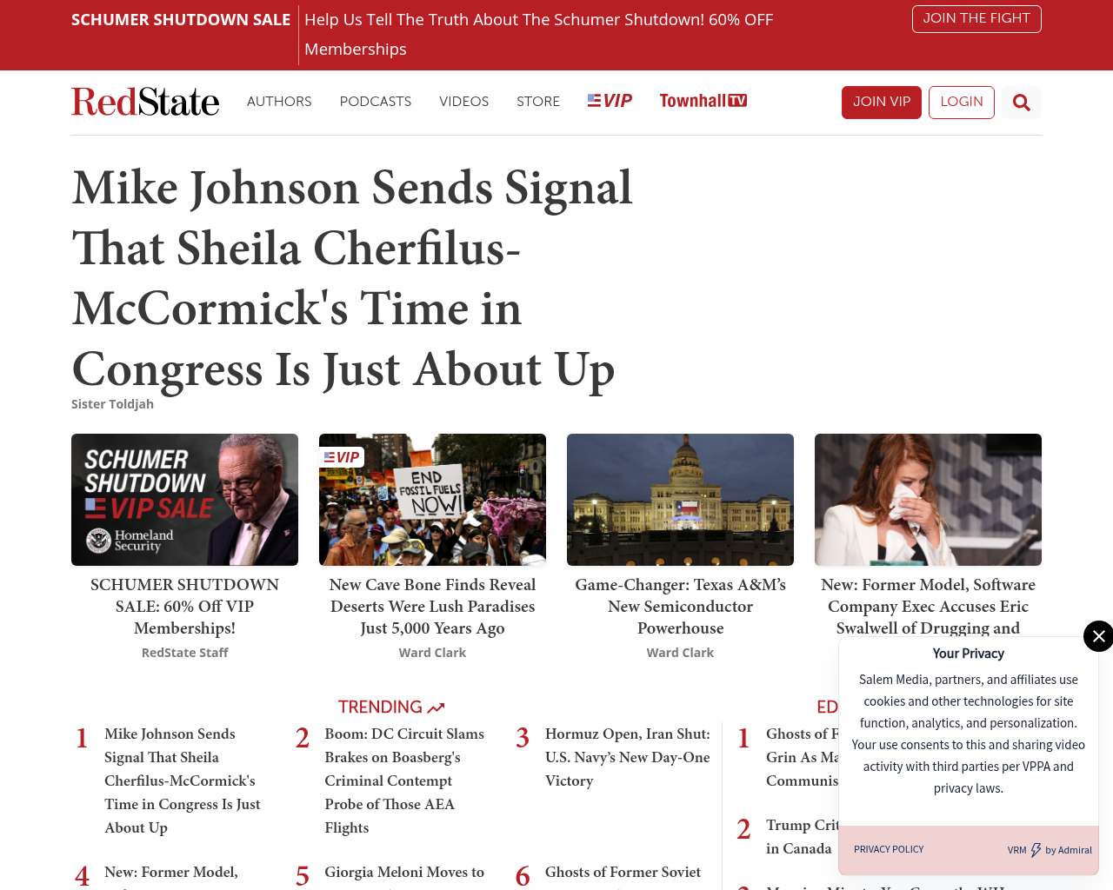Go to Podcasts section
Viewport: 1113px width, 890px height.
click(376, 102)
